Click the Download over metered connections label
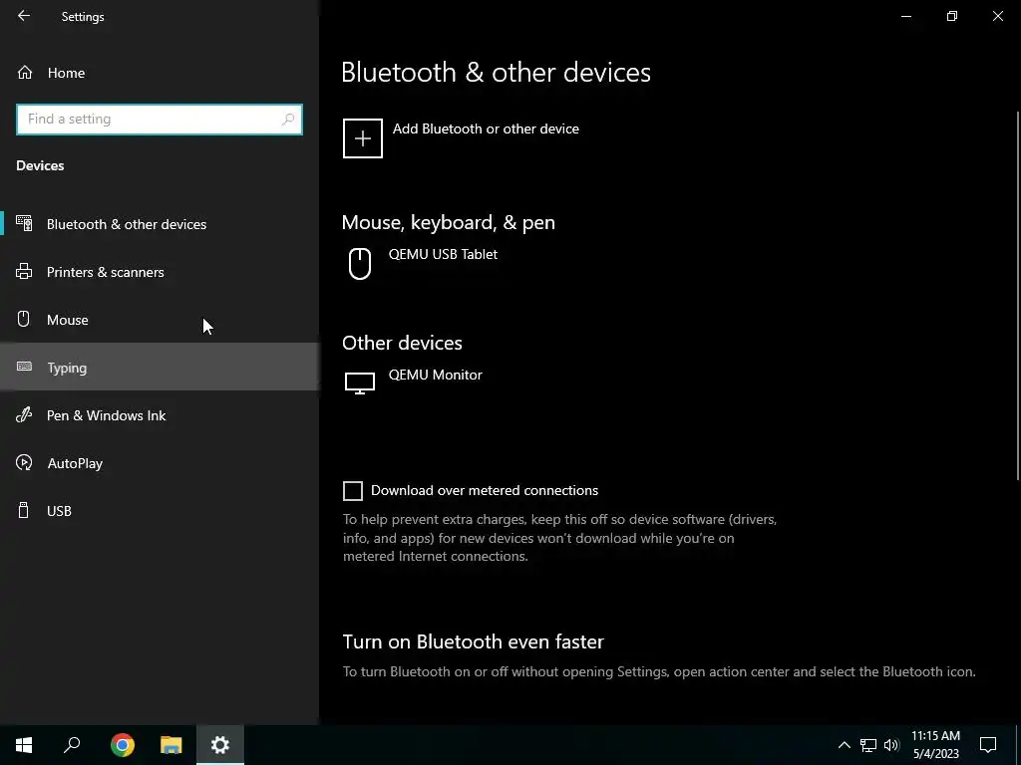 [485, 490]
